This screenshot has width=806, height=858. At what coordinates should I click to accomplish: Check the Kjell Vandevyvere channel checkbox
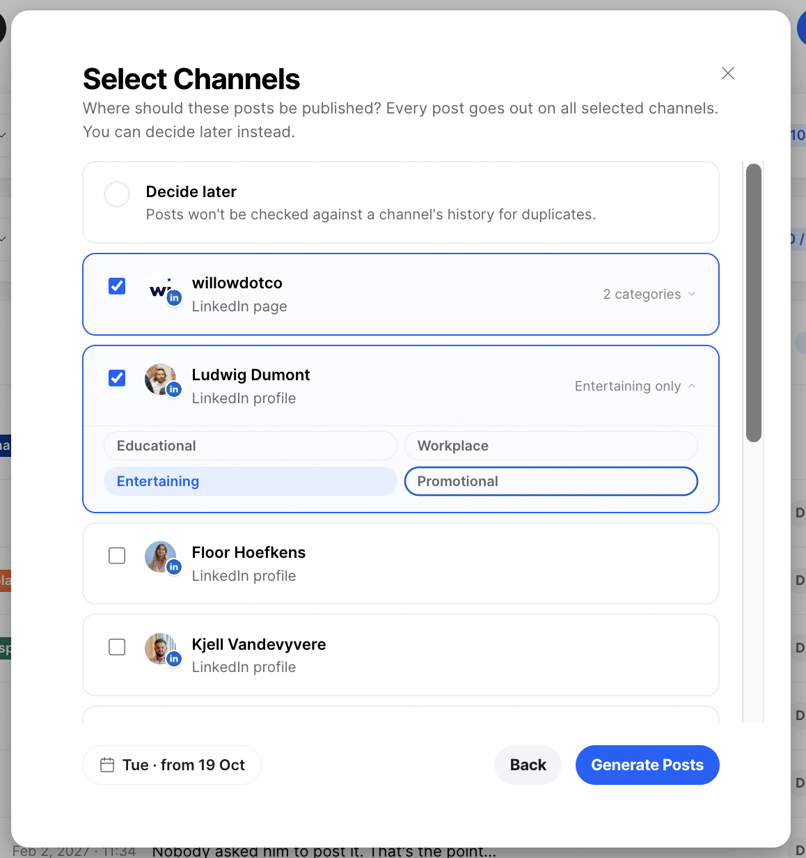click(117, 647)
